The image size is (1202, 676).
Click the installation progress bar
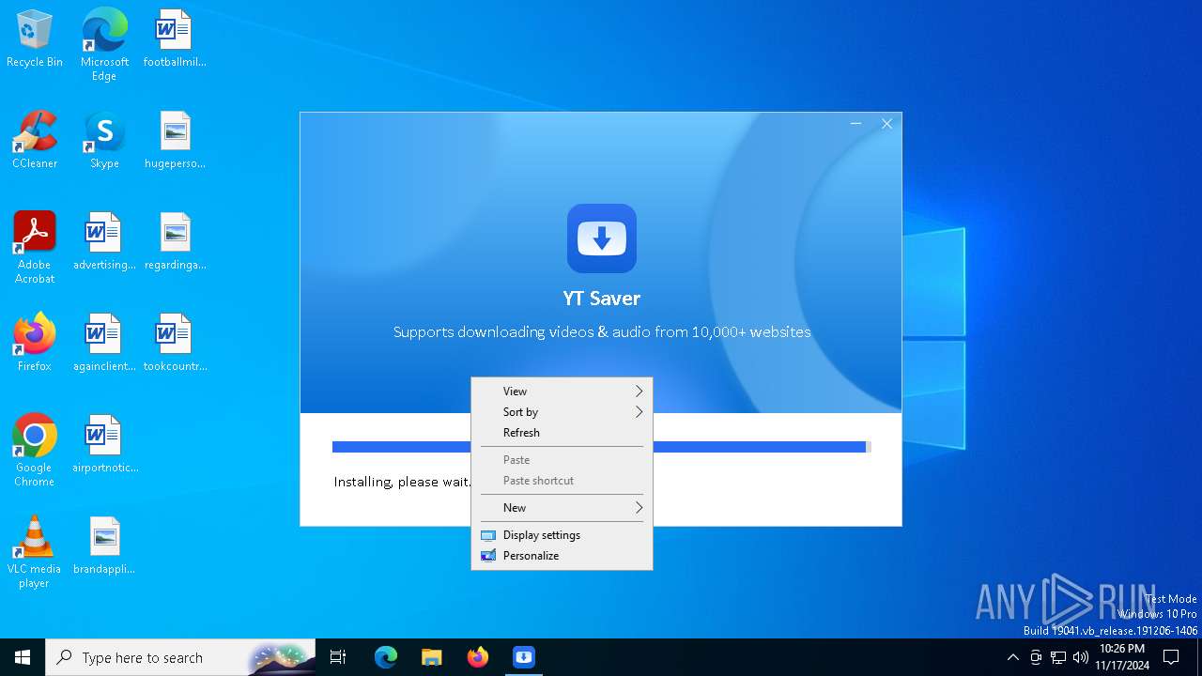click(602, 447)
